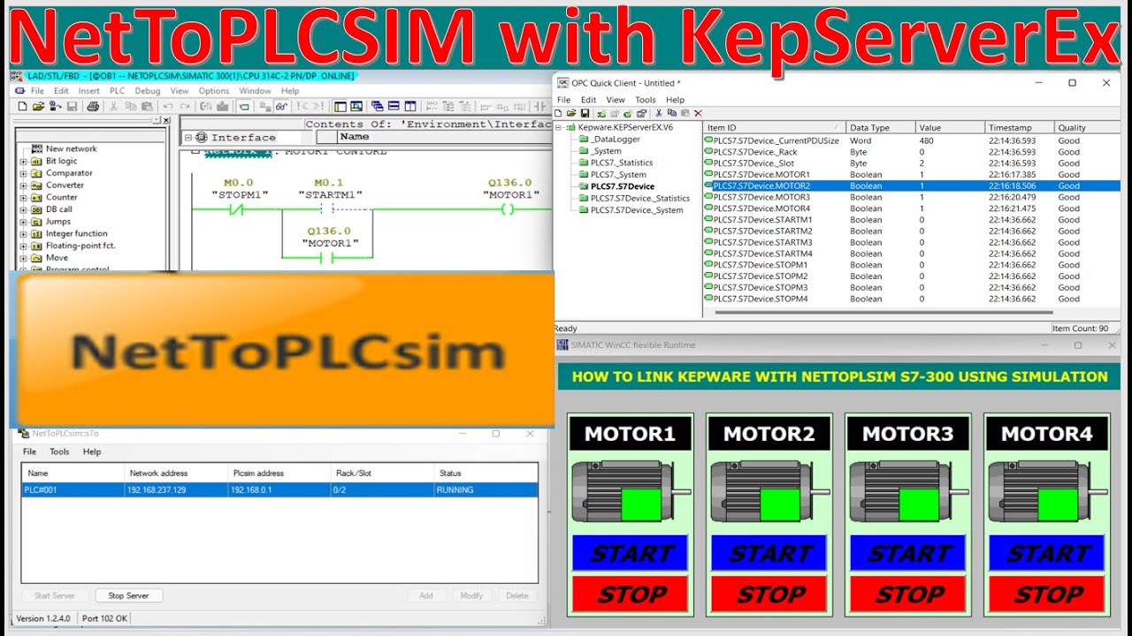Click Cut (scissors) in the LAD/STL/FBD toolbar
Viewport: 1132px width, 636px height.
113,106
